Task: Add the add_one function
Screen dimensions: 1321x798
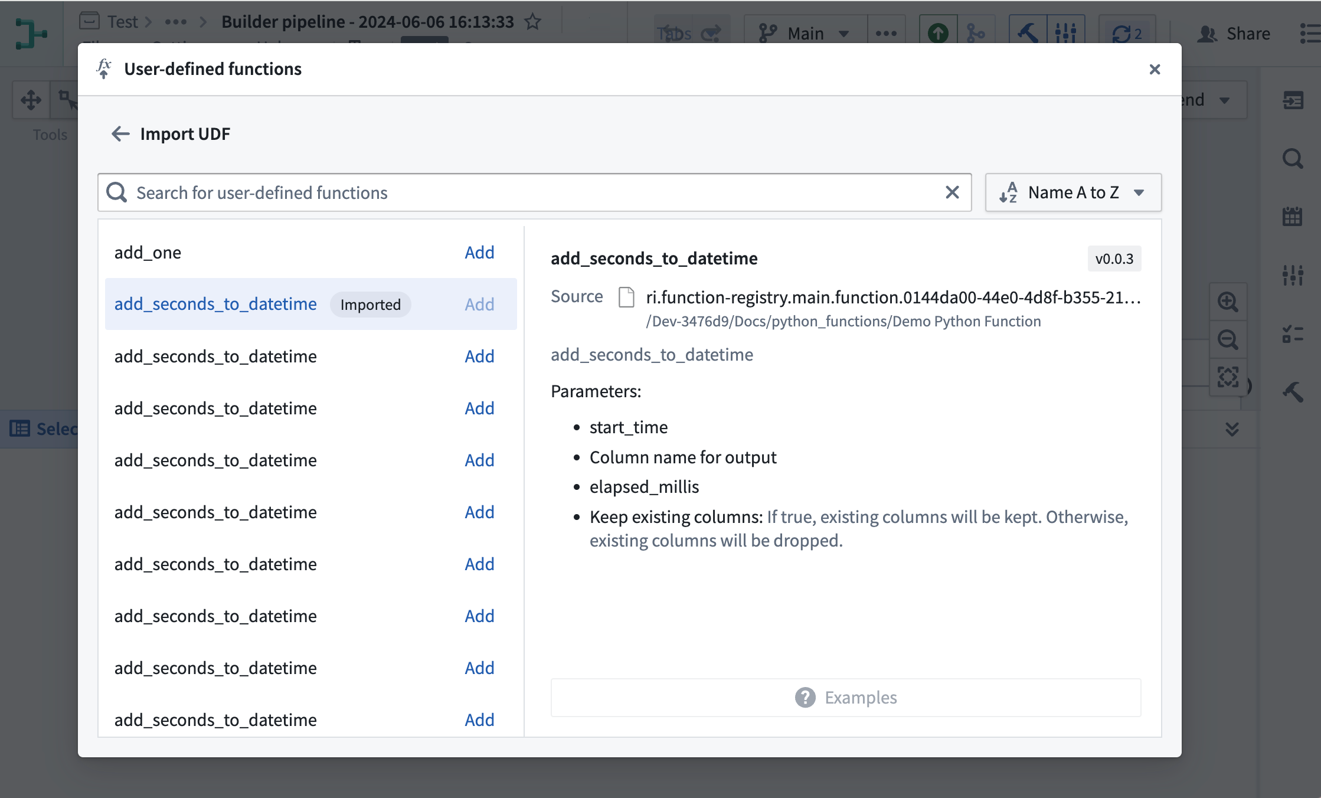Action: tap(479, 253)
